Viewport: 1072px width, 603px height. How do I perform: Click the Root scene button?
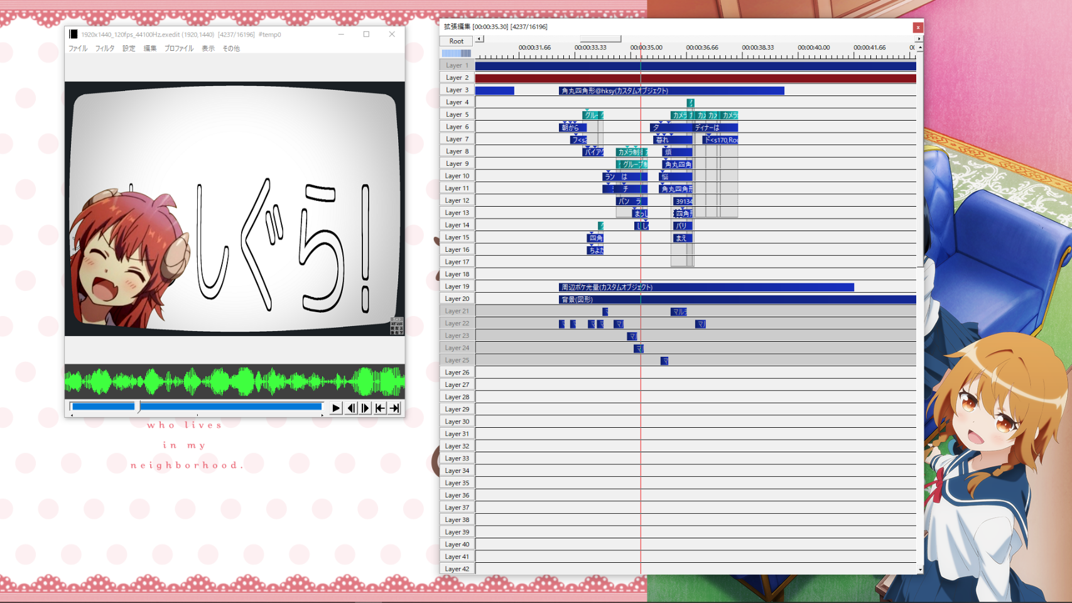(457, 41)
